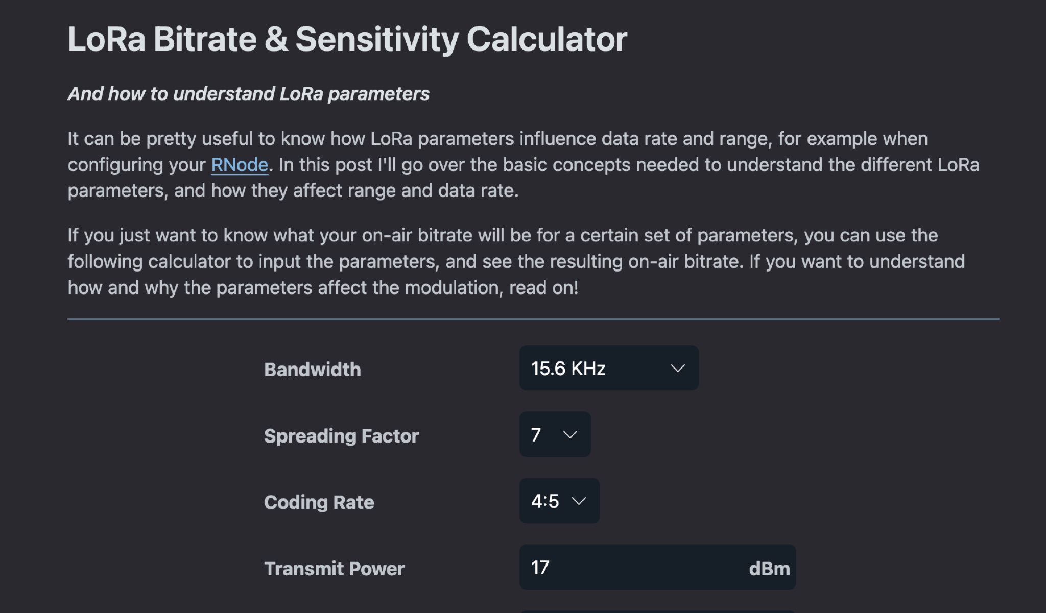Open the Bandwidth 15.6 KHz dropdown

(x=608, y=368)
